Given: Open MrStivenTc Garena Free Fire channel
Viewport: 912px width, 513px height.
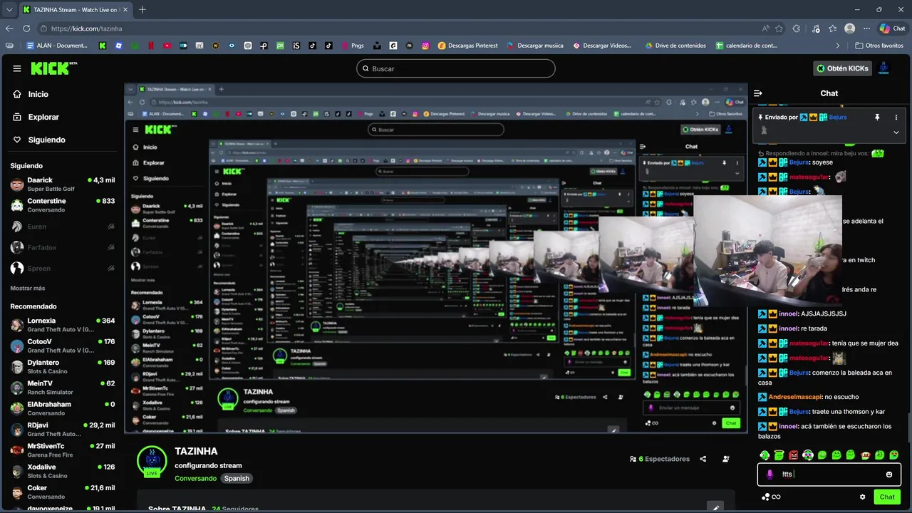Looking at the screenshot, I should [62, 450].
